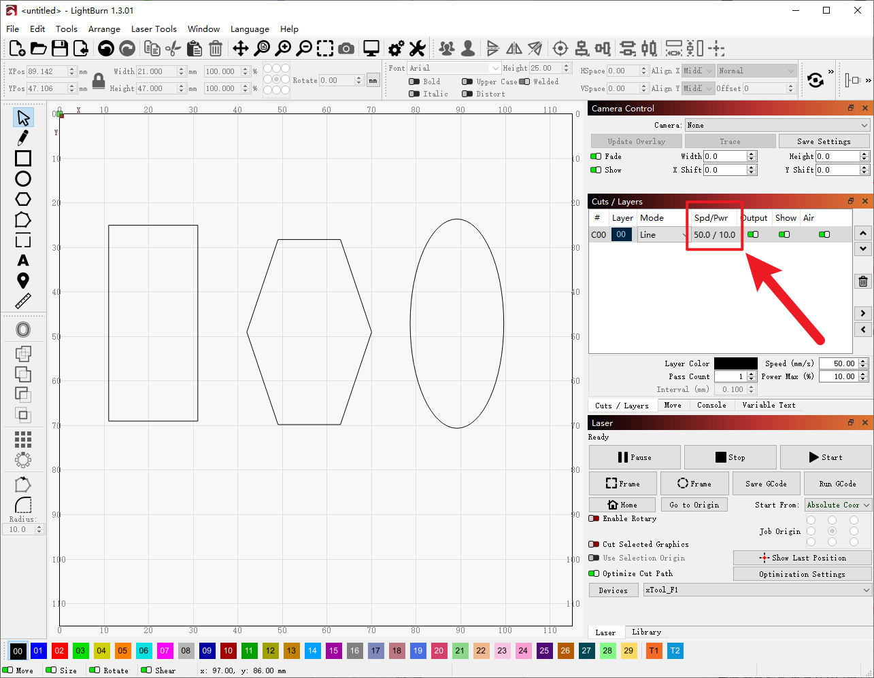
Task: Redo the last action
Action: click(x=127, y=48)
